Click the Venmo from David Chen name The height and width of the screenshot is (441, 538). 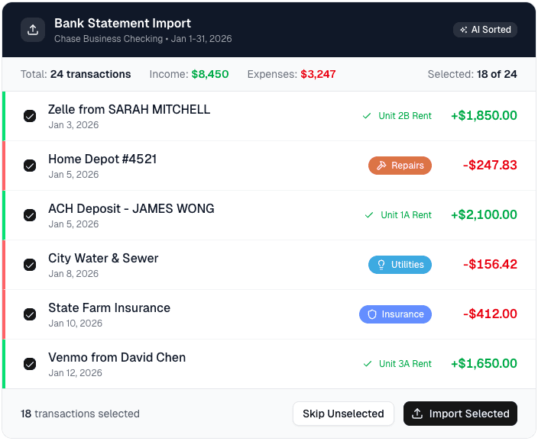(x=117, y=357)
